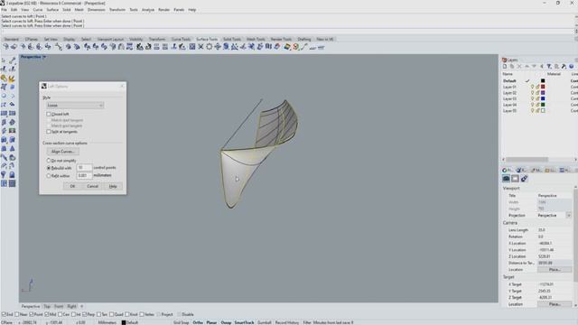Toggle Layer 01 lightbulb visibility
Screen dimensions: 578x325
tap(532, 87)
